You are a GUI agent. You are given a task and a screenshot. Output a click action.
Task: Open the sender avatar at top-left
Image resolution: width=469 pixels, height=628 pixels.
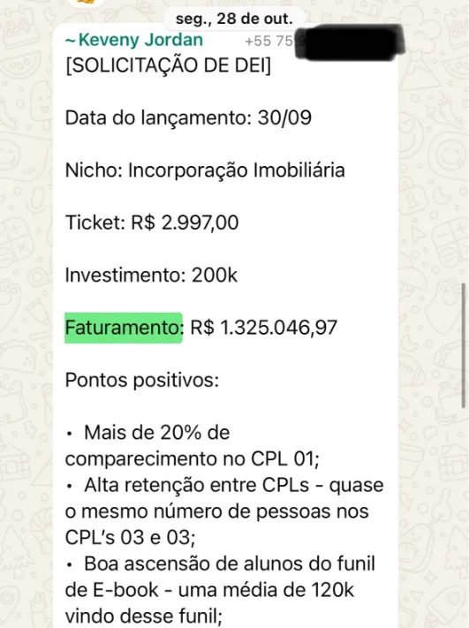(x=86, y=2)
